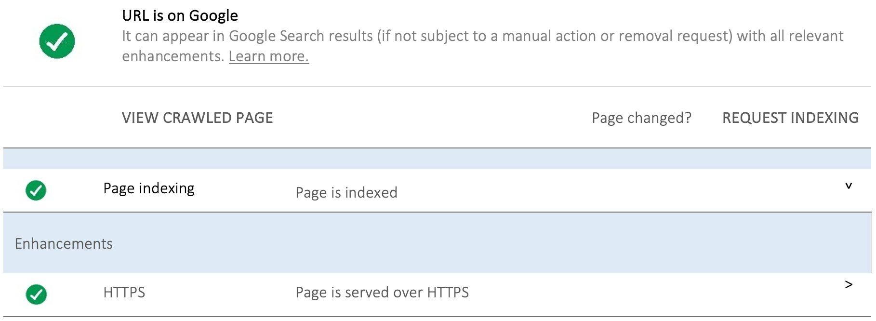
Task: Click the description text about Google Search results
Action: pos(482,46)
